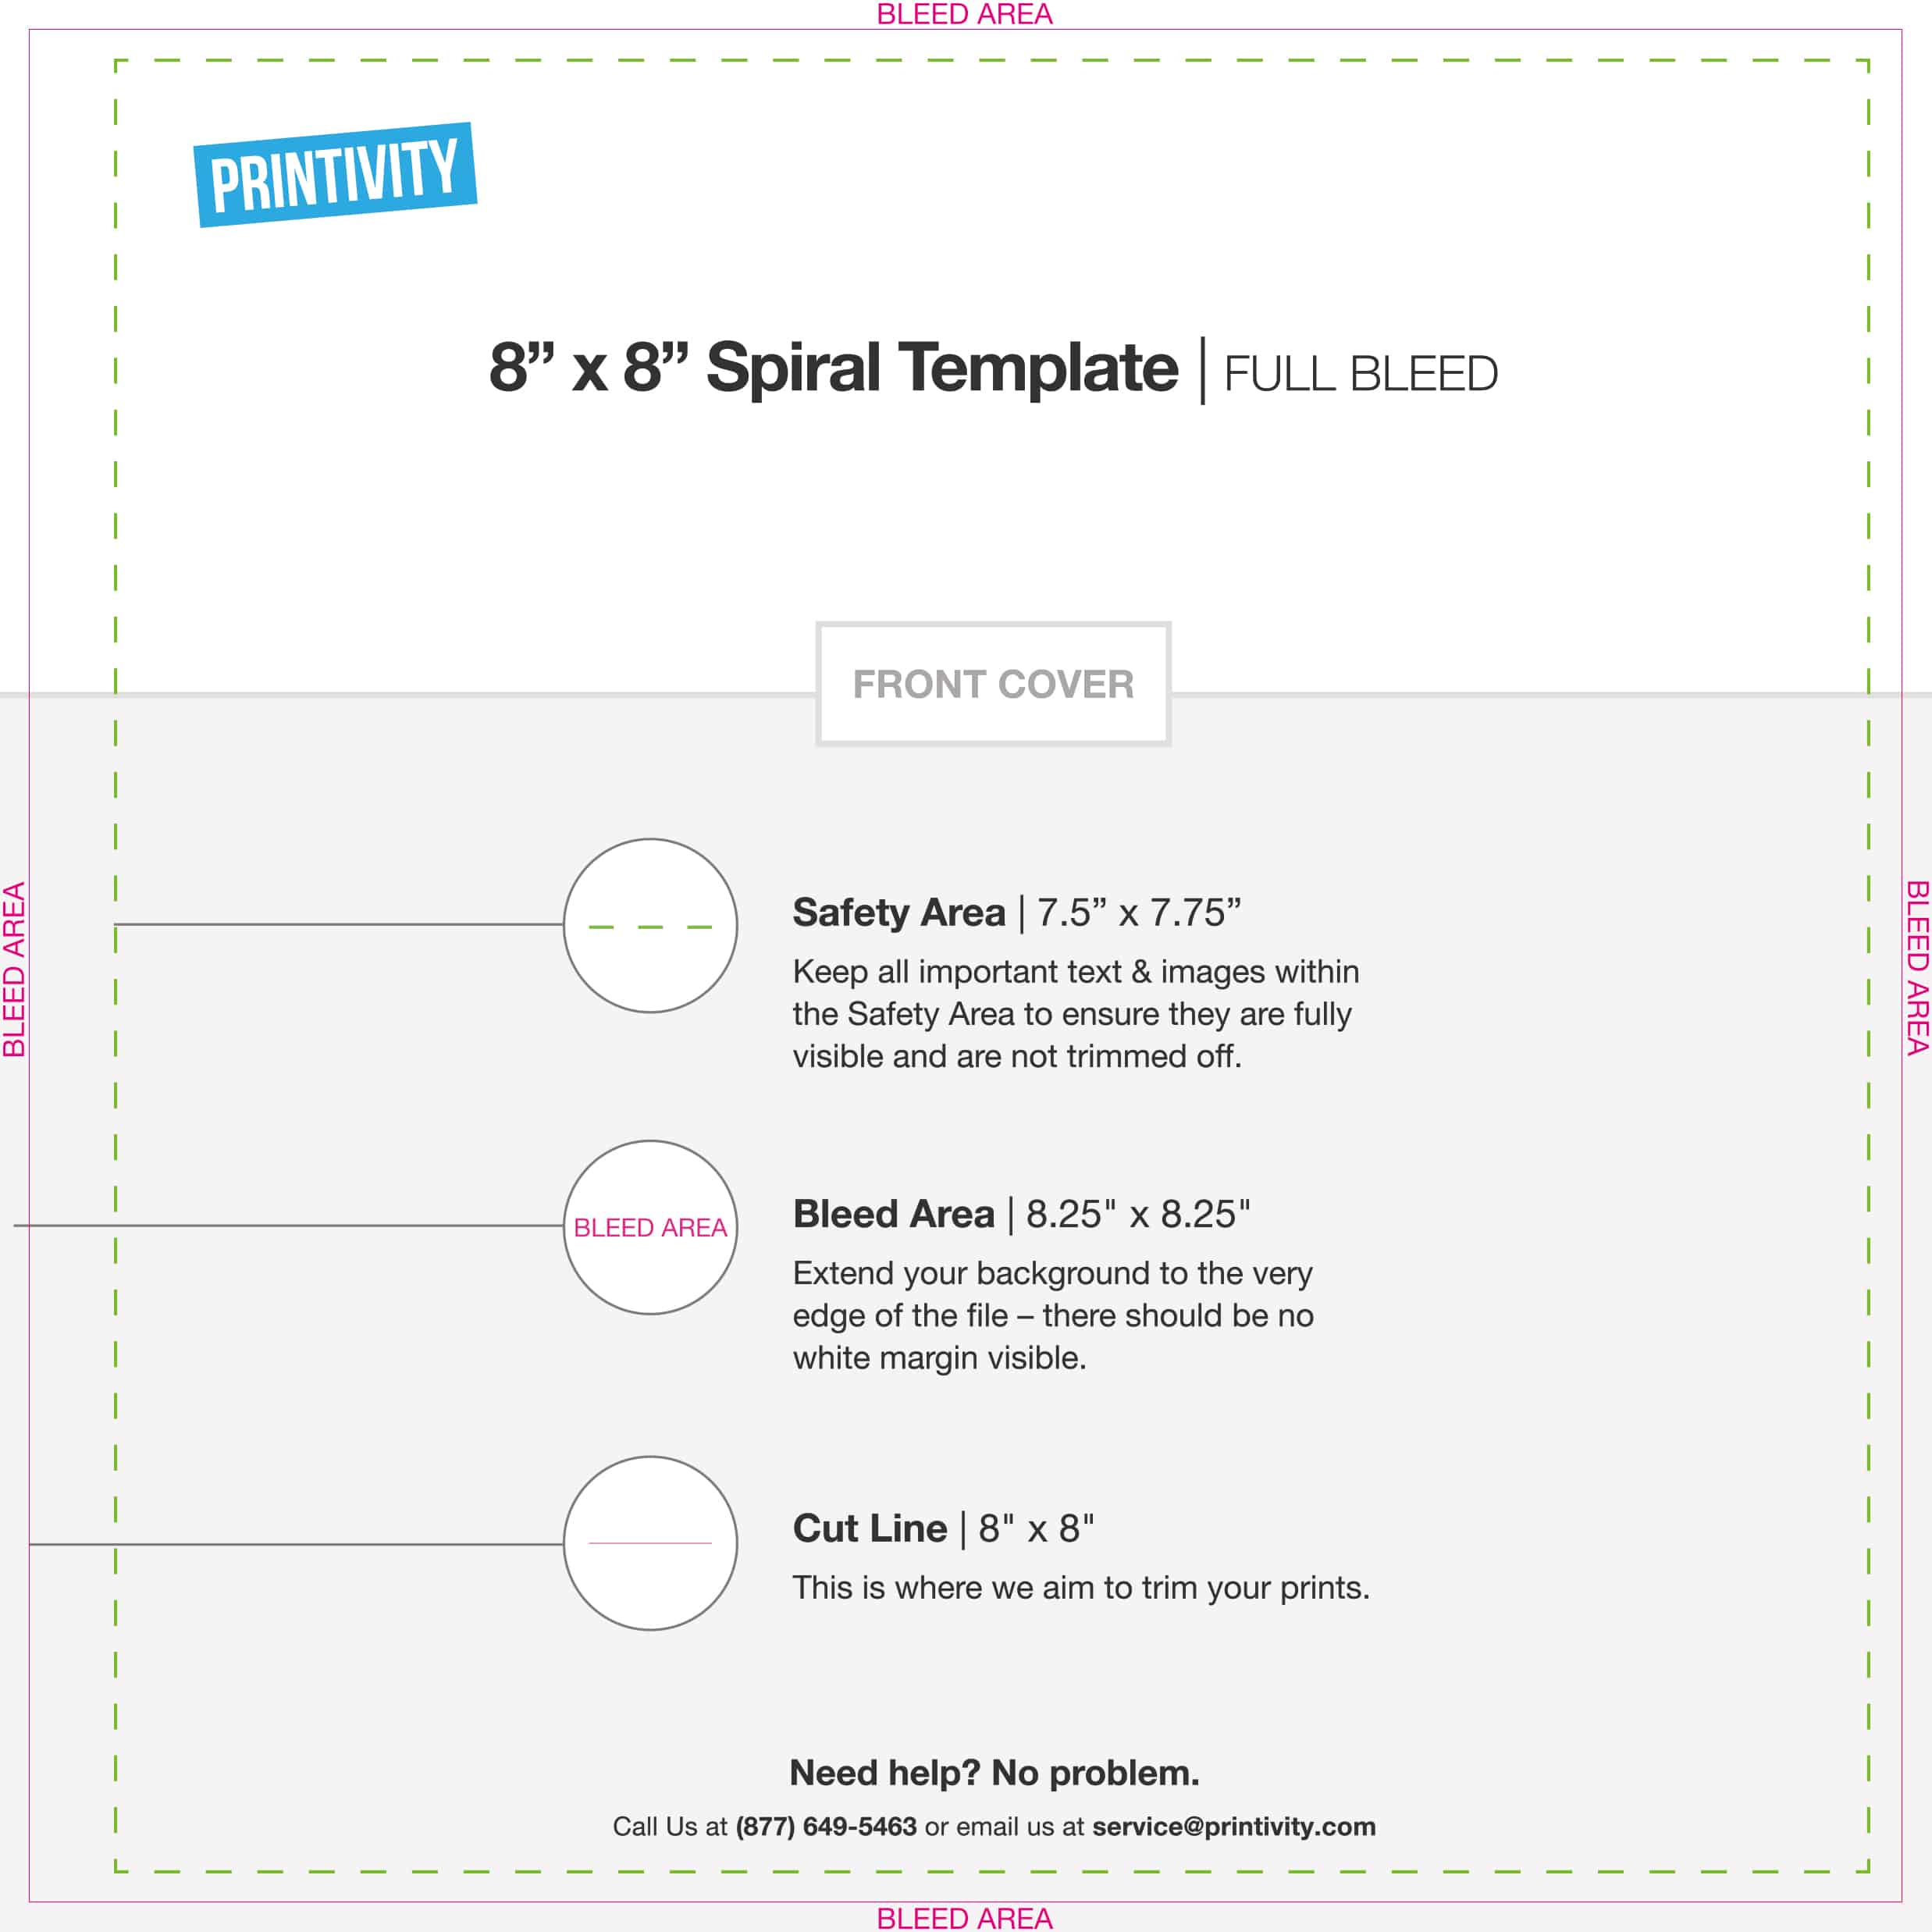Click the 8" x 8" Spiral Template title
Viewport: 1932px width, 1932px height.
coord(833,367)
